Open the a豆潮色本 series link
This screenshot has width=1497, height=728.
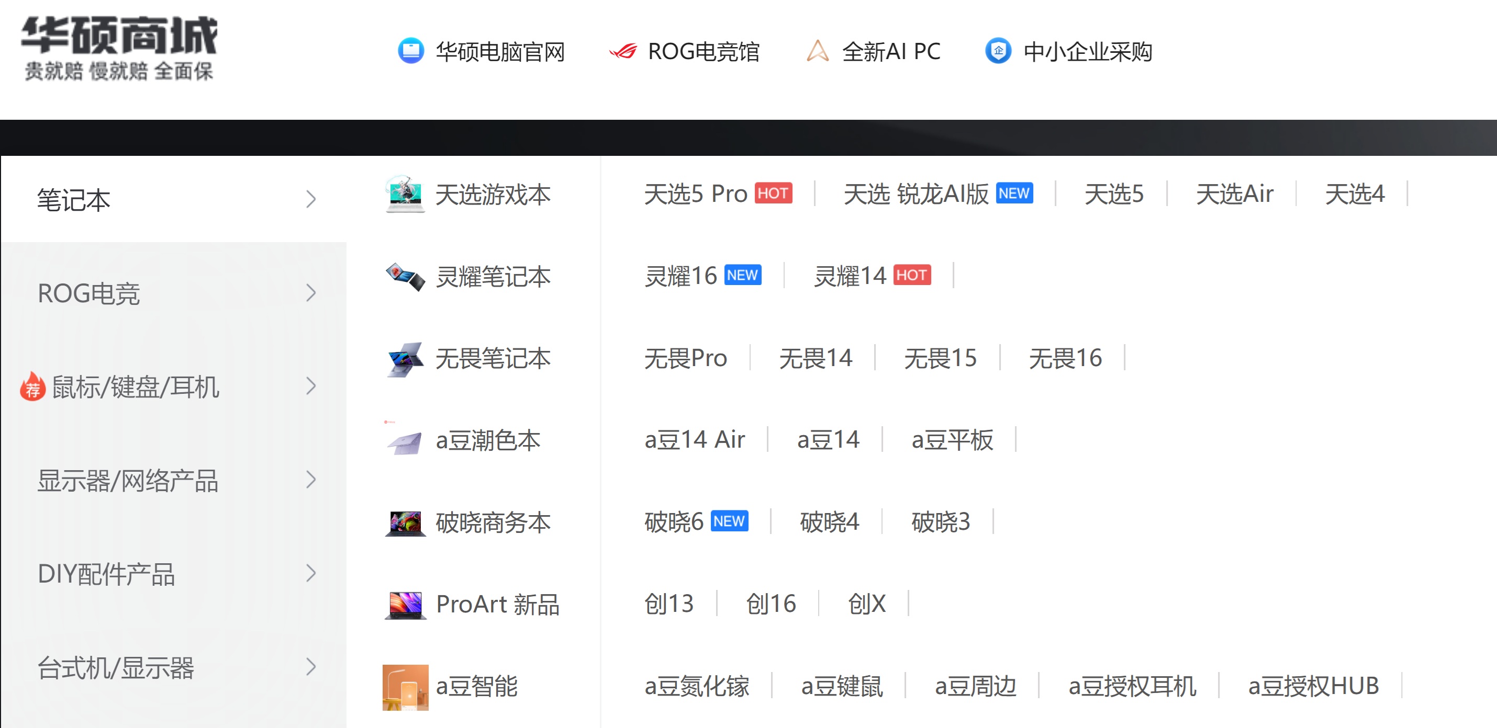pyautogui.click(x=488, y=440)
